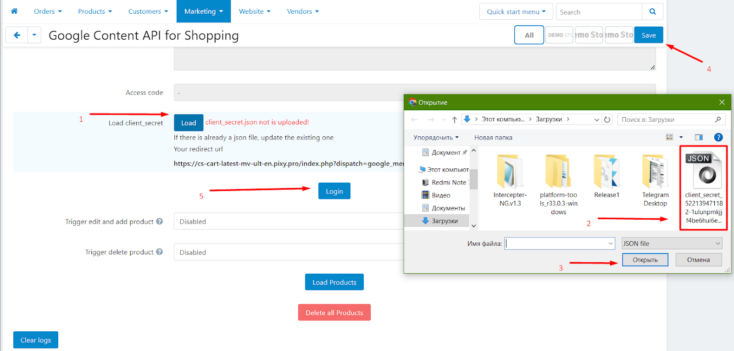This screenshot has height=351, width=734.
Task: Open the Trigger delete product dropdown
Action: point(289,252)
